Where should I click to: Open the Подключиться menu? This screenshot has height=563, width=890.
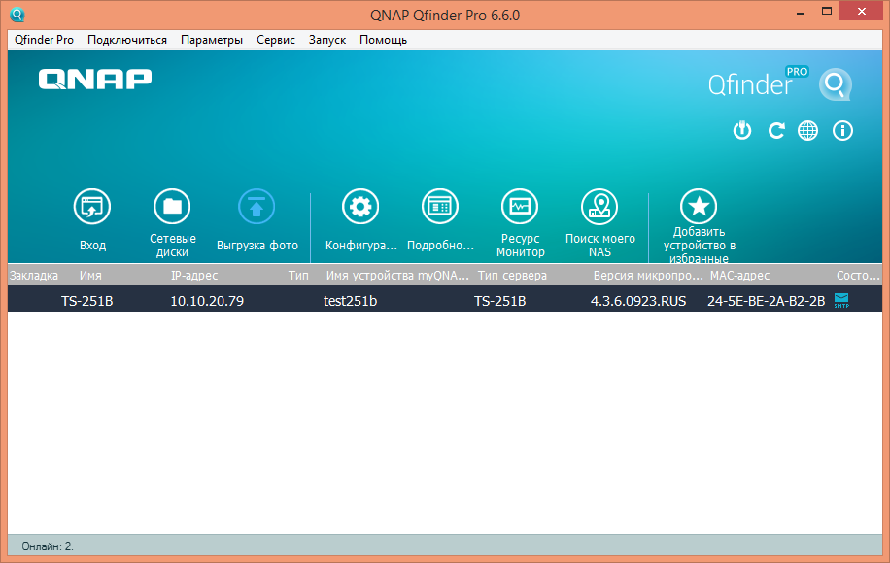tap(127, 40)
